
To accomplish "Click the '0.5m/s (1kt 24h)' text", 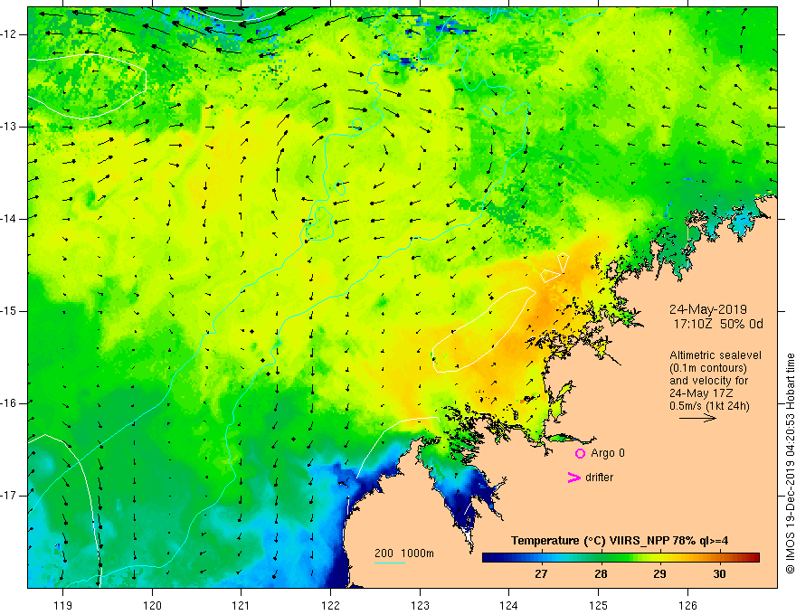I will tap(709, 406).
